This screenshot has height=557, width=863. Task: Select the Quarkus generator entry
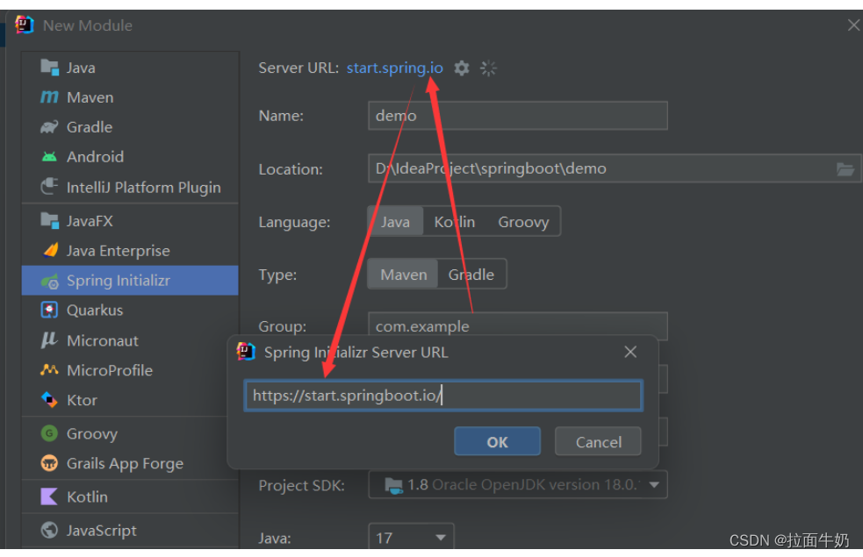(x=130, y=311)
